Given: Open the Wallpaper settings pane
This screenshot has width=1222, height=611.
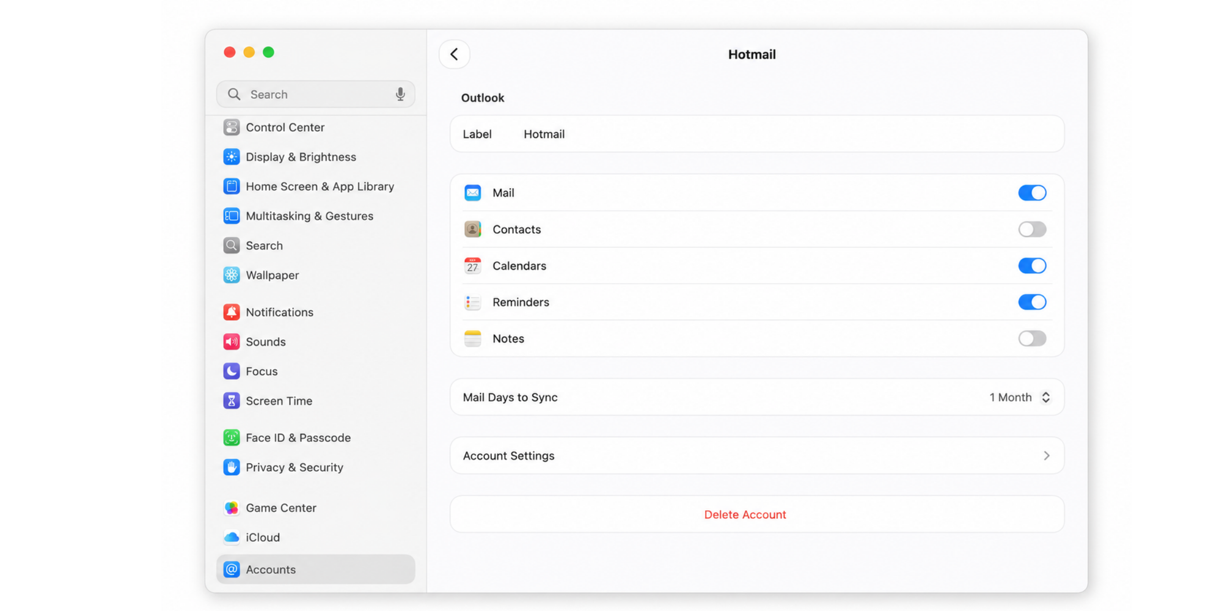Looking at the screenshot, I should pyautogui.click(x=315, y=275).
